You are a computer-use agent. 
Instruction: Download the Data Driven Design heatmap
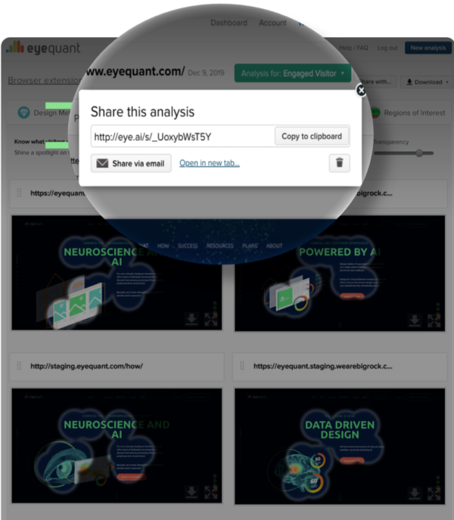pos(414,493)
